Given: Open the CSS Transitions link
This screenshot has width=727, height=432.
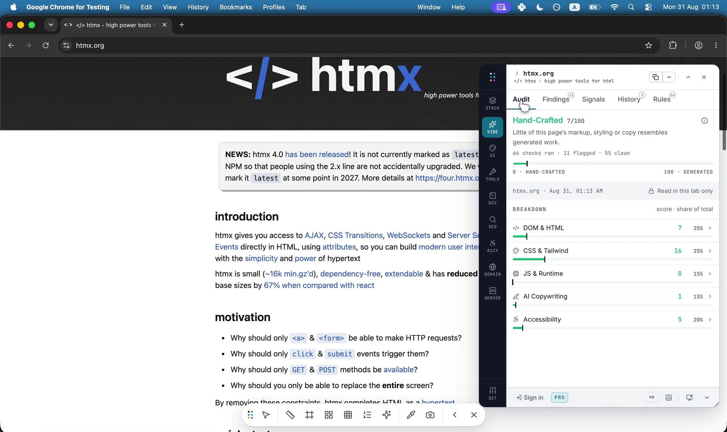Looking at the screenshot, I should [x=355, y=235].
